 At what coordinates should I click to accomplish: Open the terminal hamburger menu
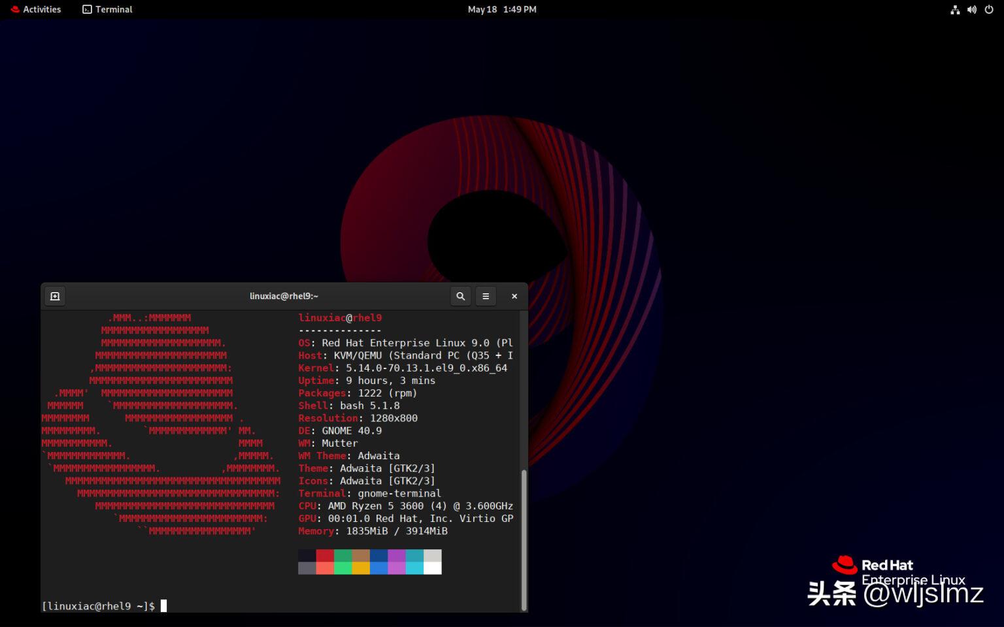[x=486, y=296]
